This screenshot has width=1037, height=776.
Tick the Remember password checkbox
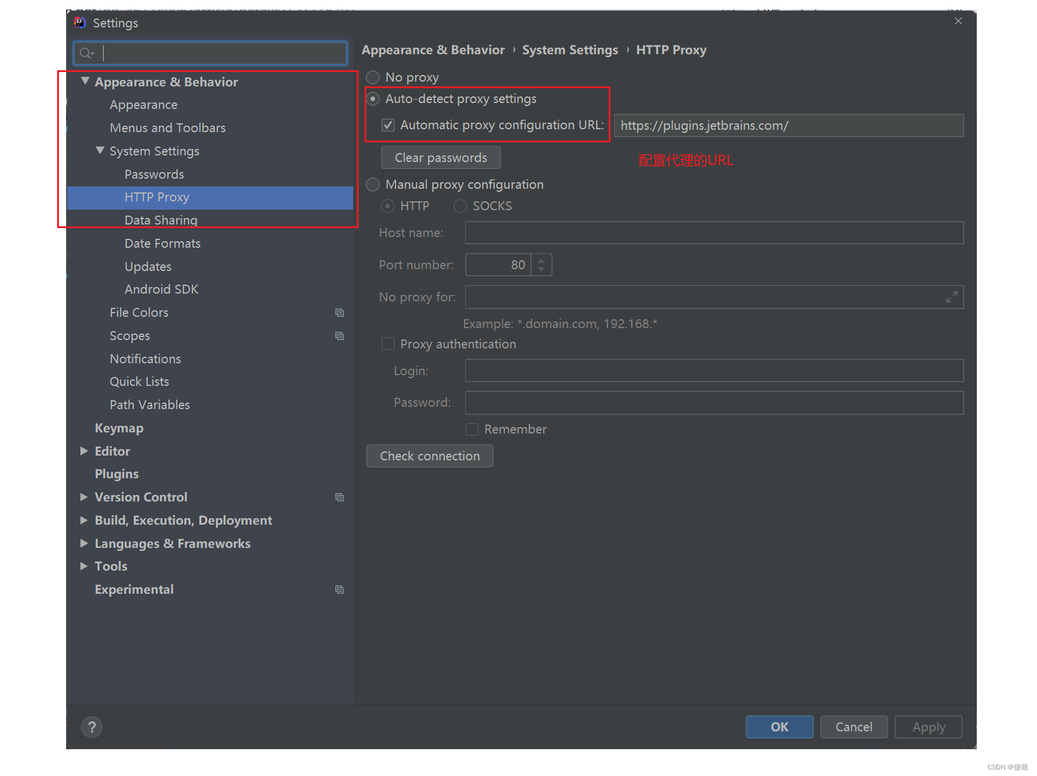pyautogui.click(x=472, y=429)
